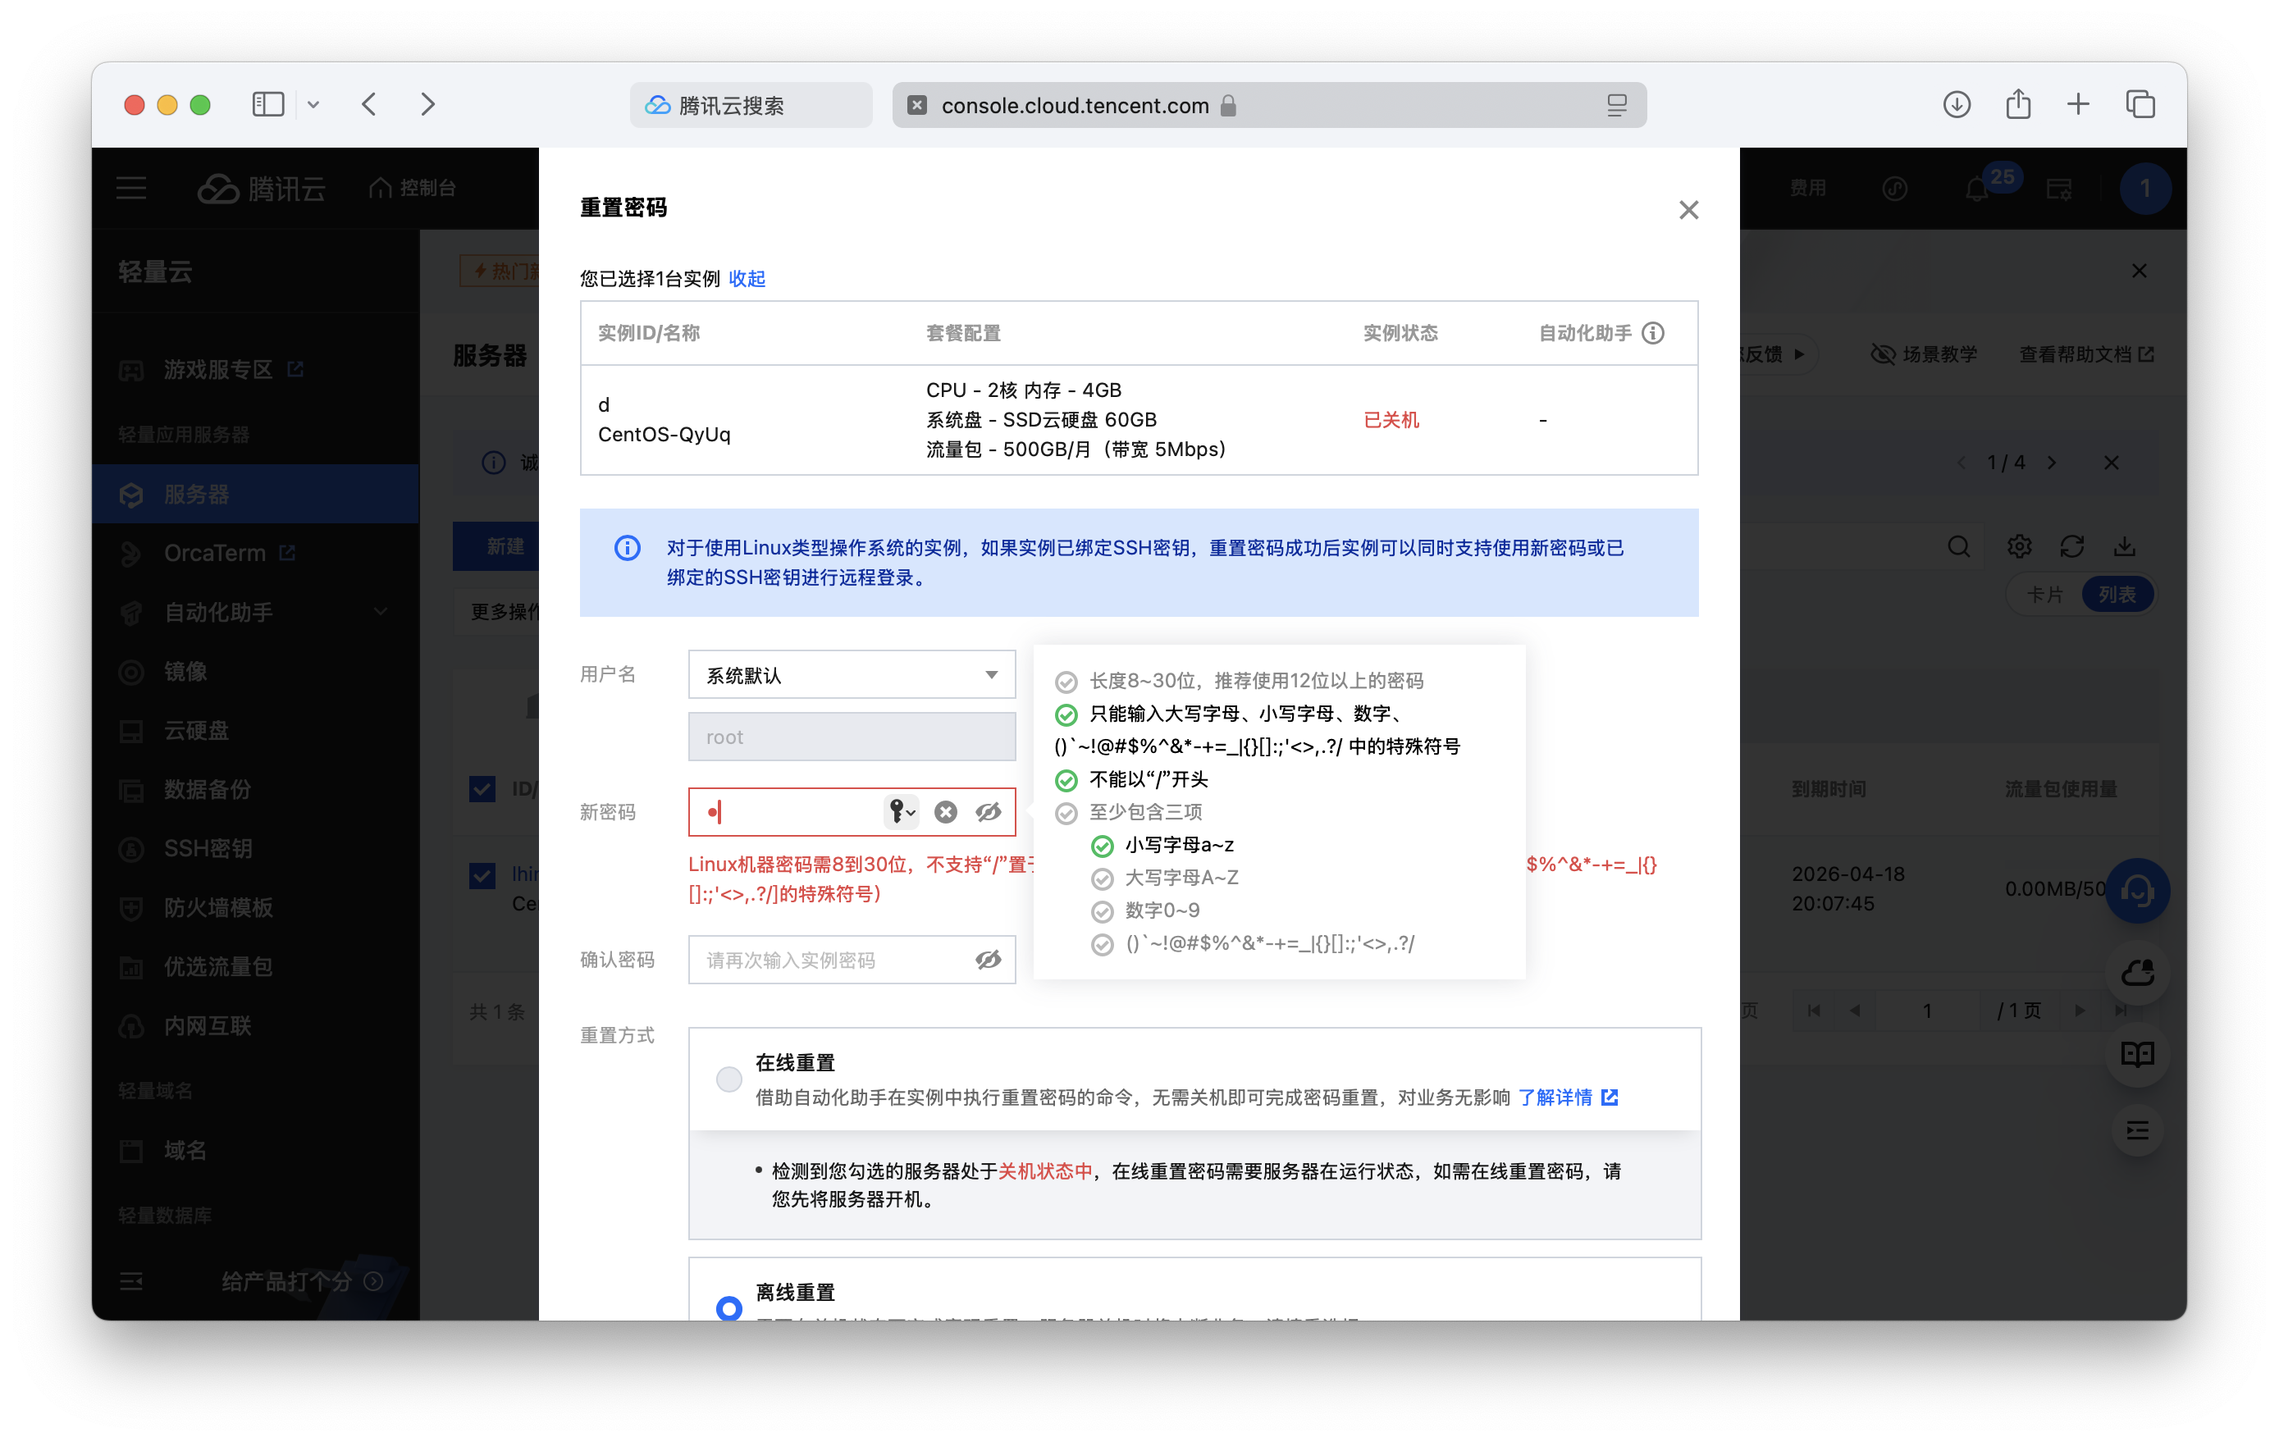Screen dimensions: 2279x1442
Task: Open Safari downloads icon
Action: (1957, 104)
